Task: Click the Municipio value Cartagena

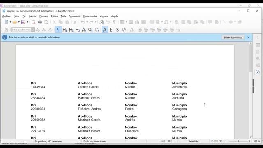Action: point(179,109)
